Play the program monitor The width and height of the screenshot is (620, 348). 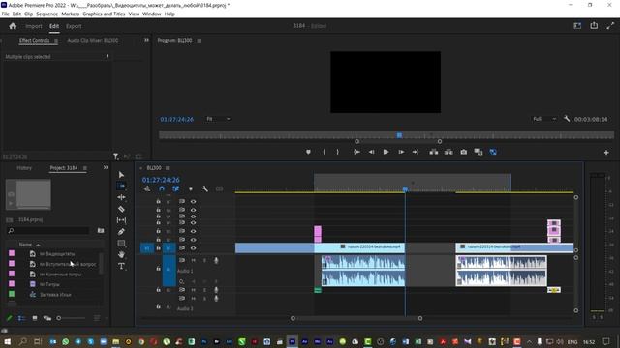click(386, 152)
